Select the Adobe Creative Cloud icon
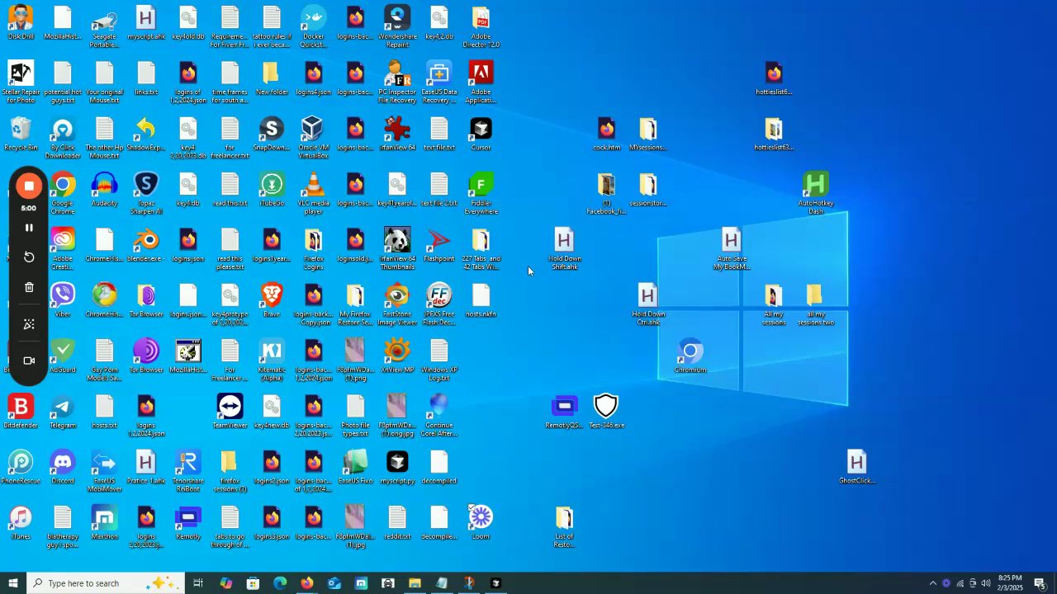The width and height of the screenshot is (1057, 594). pyautogui.click(x=63, y=248)
